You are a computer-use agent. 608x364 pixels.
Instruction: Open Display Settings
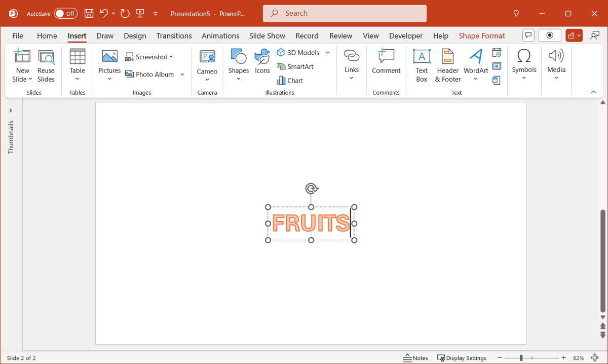[x=462, y=358]
